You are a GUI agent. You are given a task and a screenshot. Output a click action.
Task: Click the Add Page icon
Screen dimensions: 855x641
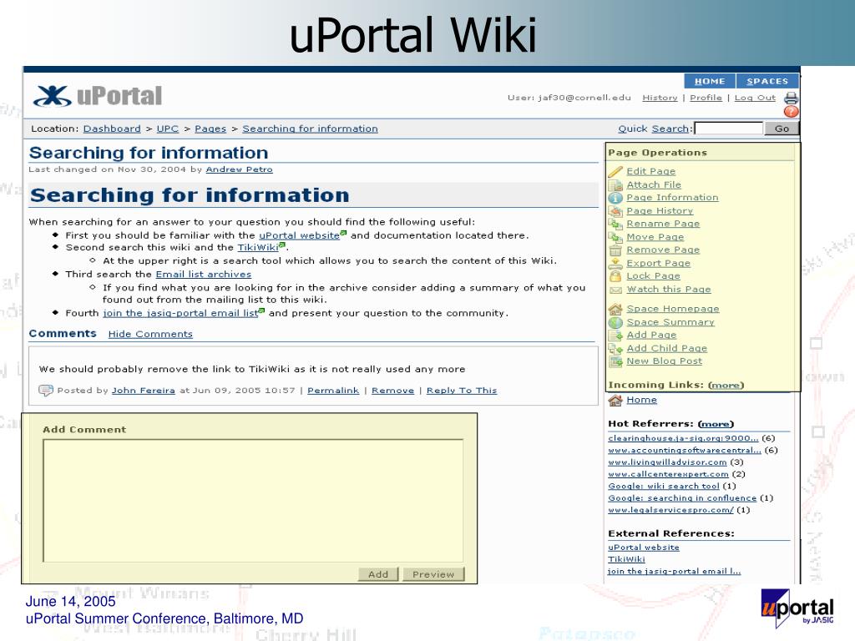615,336
